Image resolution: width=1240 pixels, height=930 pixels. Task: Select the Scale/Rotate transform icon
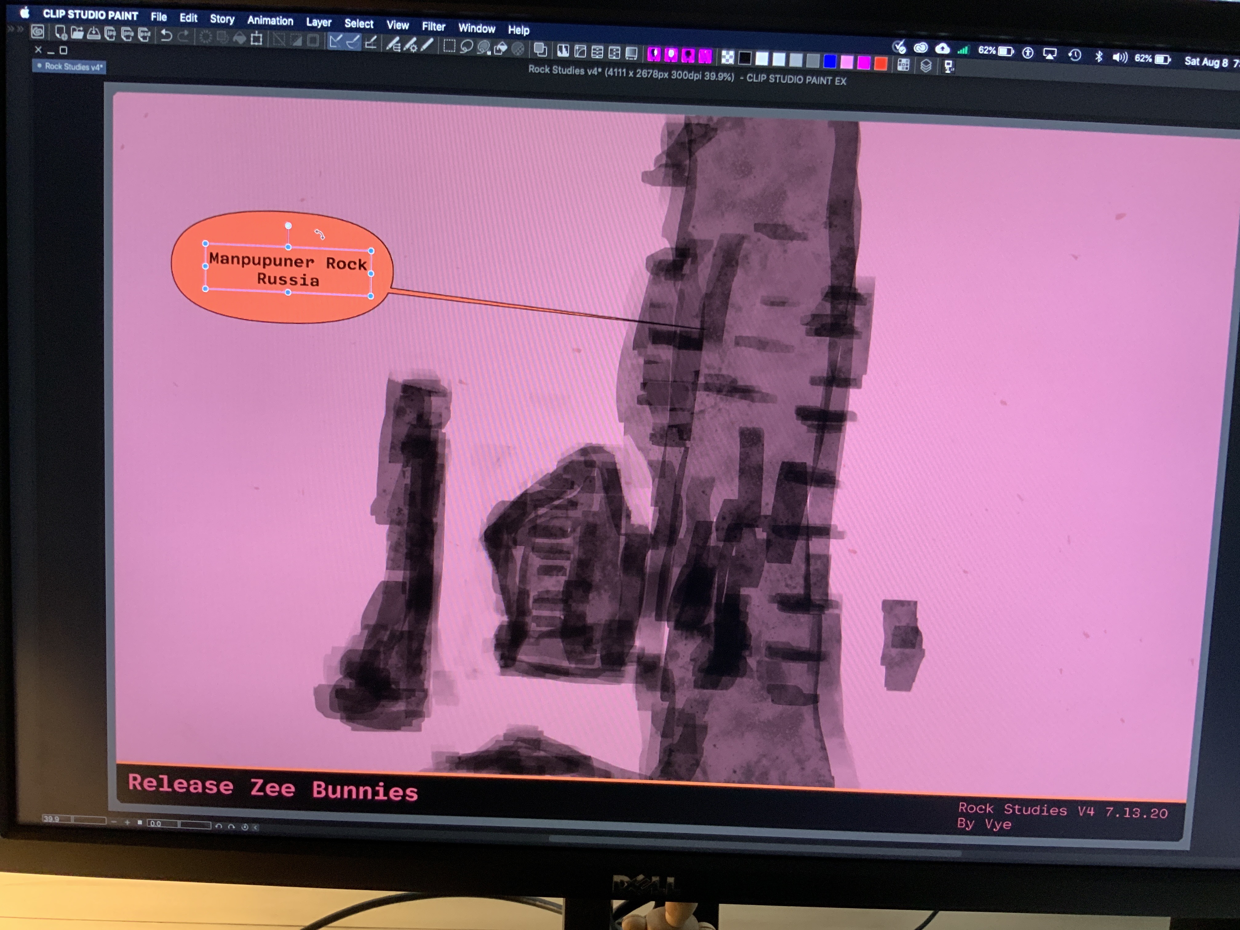(257, 39)
